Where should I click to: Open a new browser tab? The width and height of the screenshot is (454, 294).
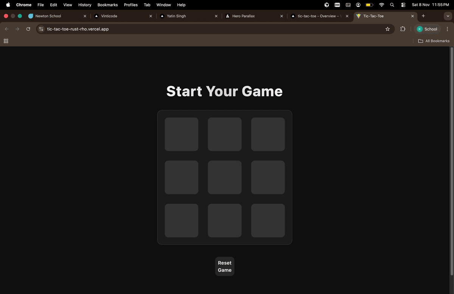pos(423,16)
